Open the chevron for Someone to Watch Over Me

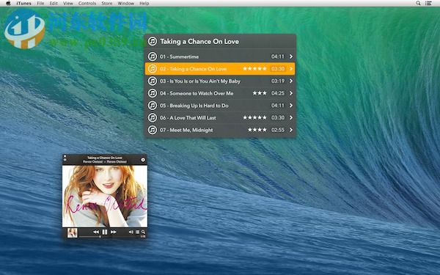pos(291,93)
